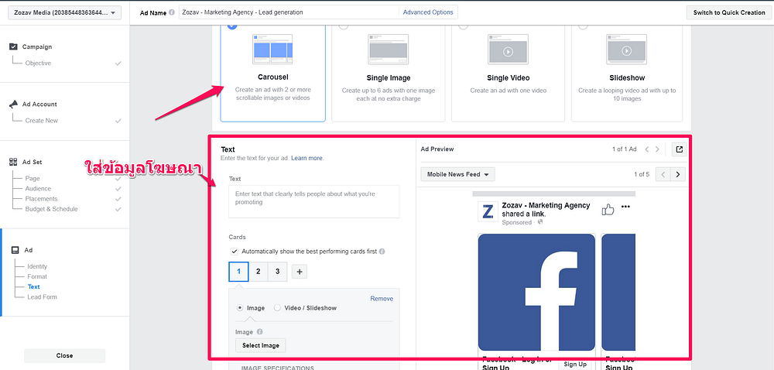Click the thumbs-up like icon in preview
Viewport: 774px width, 370px height.
click(x=608, y=210)
